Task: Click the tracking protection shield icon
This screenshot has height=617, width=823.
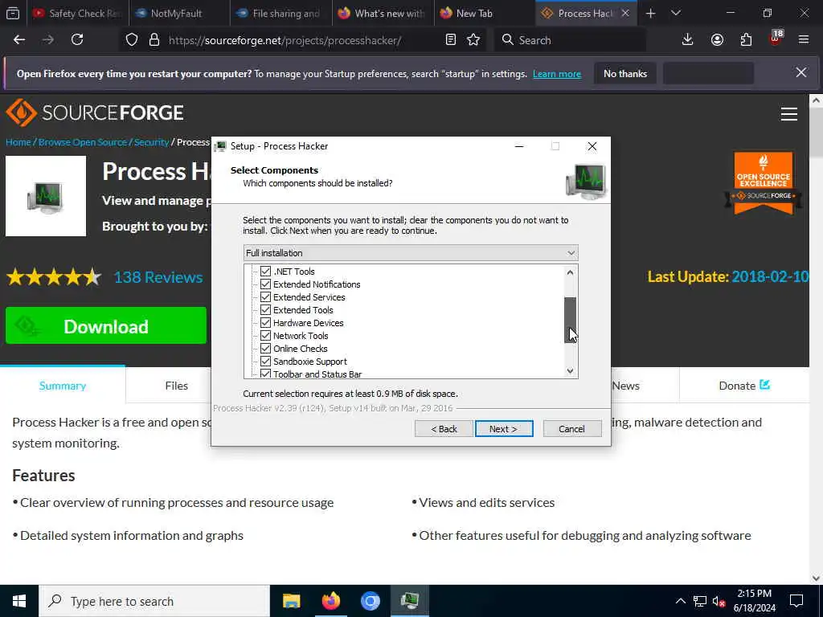Action: tap(132, 40)
